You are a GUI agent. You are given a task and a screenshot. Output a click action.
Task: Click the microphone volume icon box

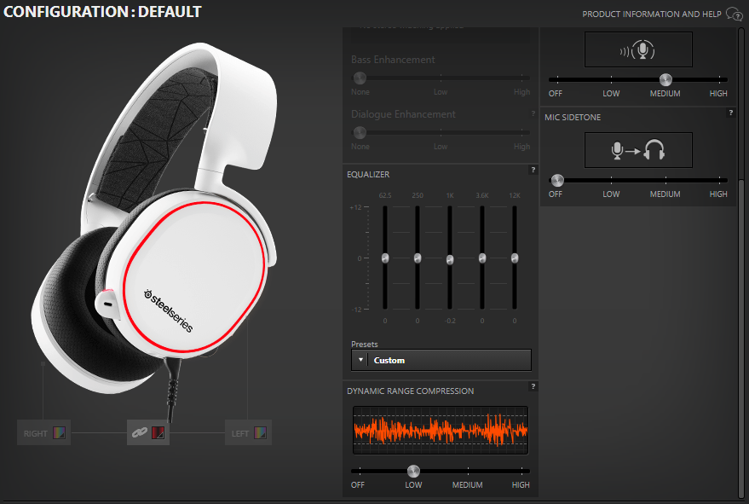638,49
